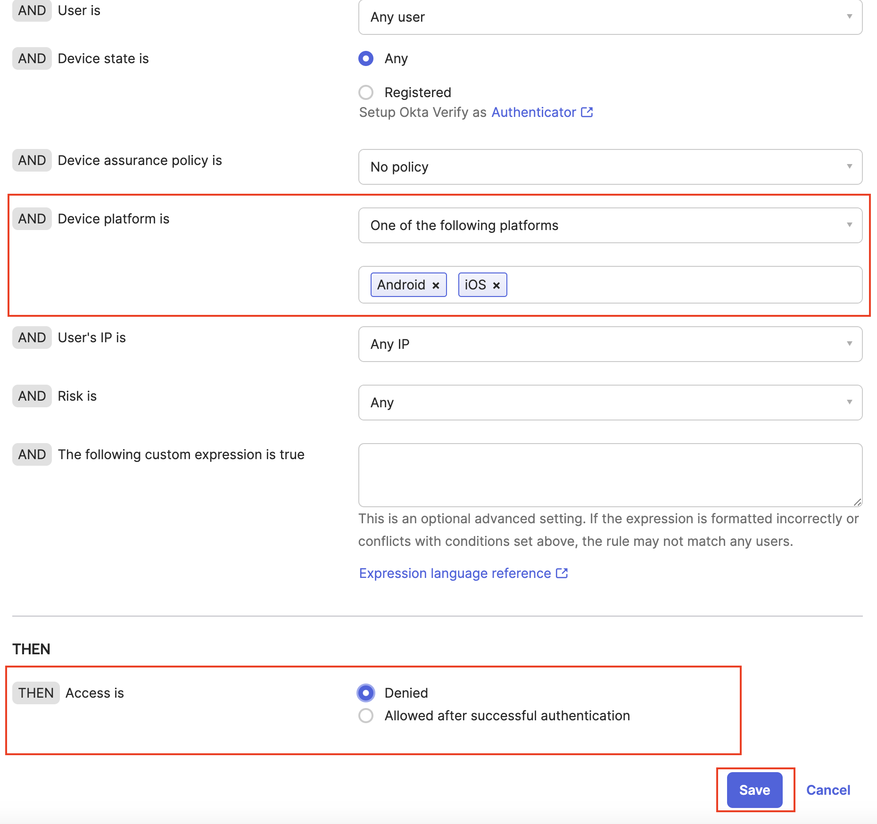This screenshot has width=877, height=824.
Task: Remove the Android platform tag
Action: coord(436,285)
